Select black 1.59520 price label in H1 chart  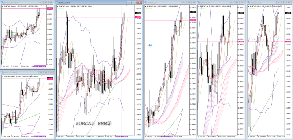pos(240,13)
